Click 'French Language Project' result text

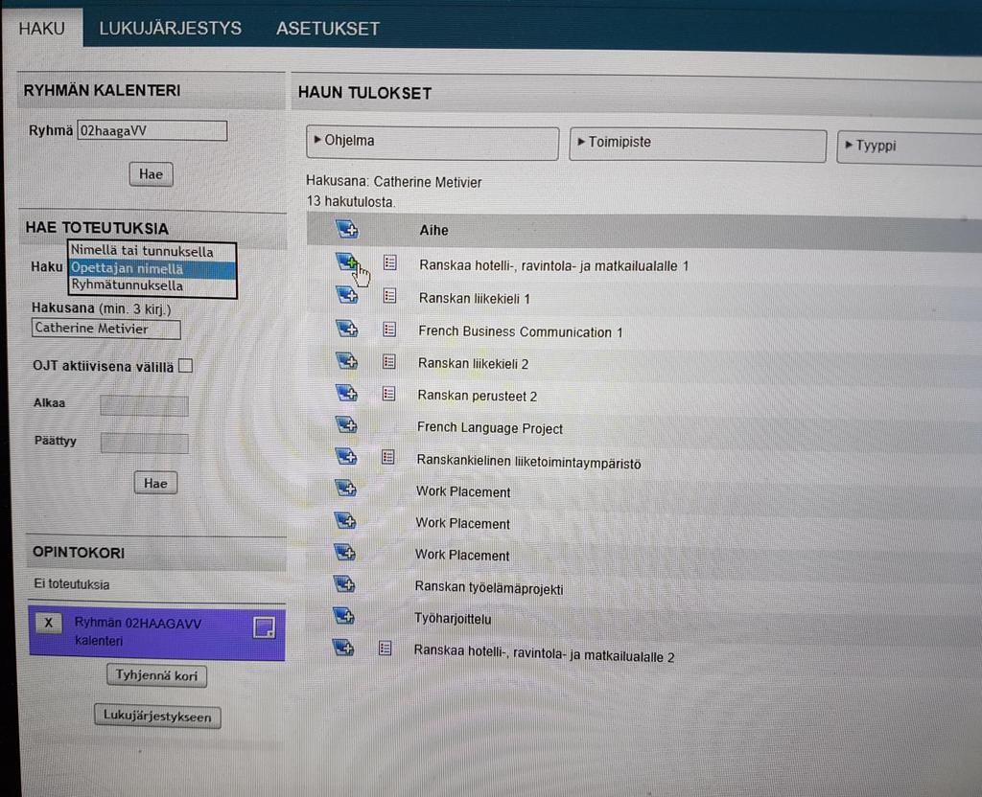tap(490, 428)
